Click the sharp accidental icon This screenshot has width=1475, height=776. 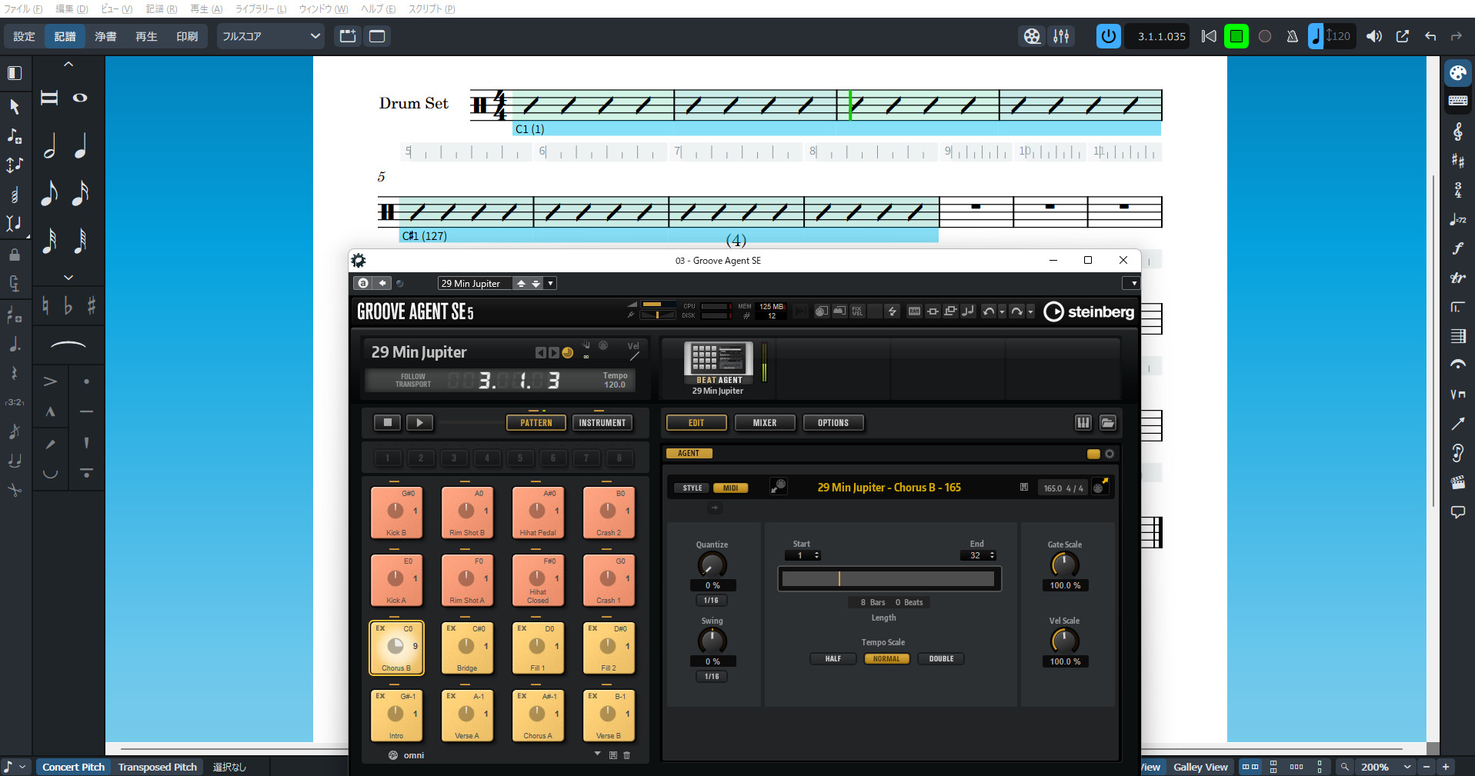pyautogui.click(x=92, y=306)
